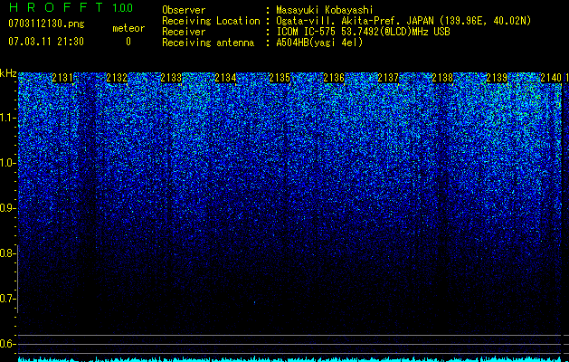Click the 1.1 kHz axis tick label
This screenshot has height=362, width=569.
pyautogui.click(x=7, y=118)
